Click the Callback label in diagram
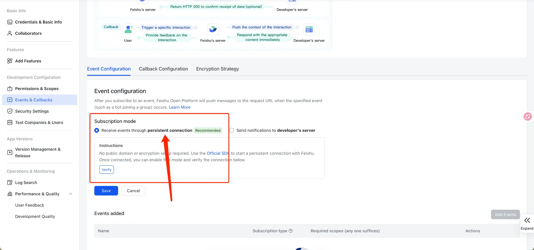 [111, 27]
